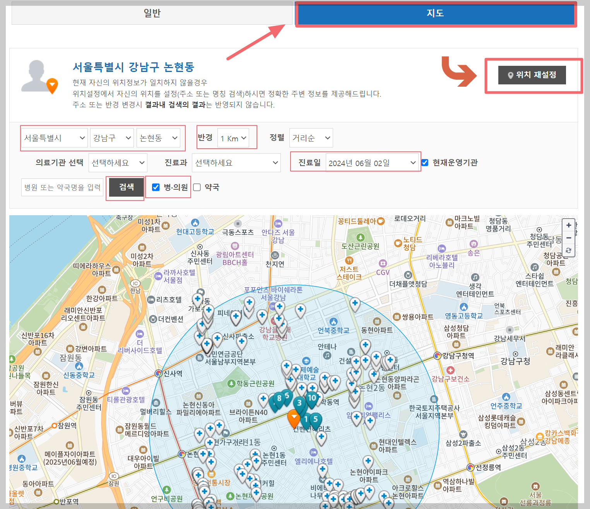Click the 도산근린공원 park icon
Viewport: 590px width, 509px height.
pos(361,237)
